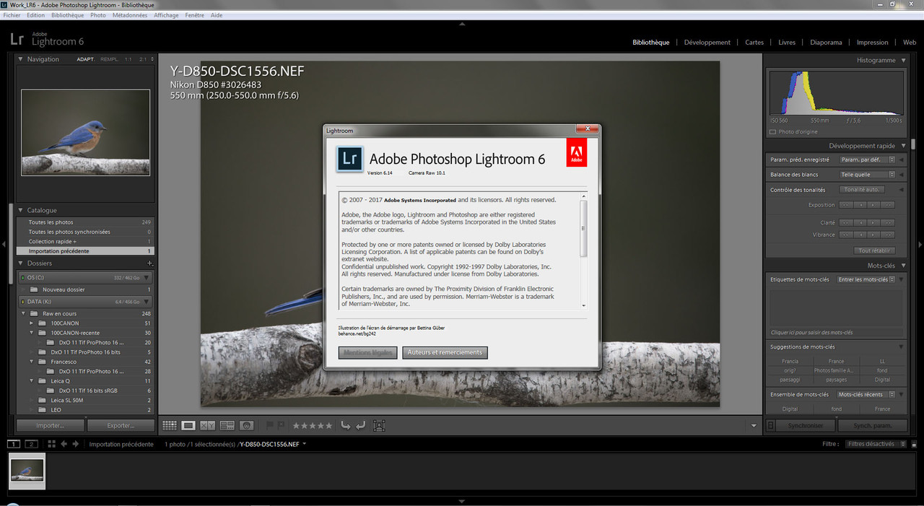Set star rating in toolbar
Viewport: 924px width, 506px height.
pyautogui.click(x=313, y=426)
